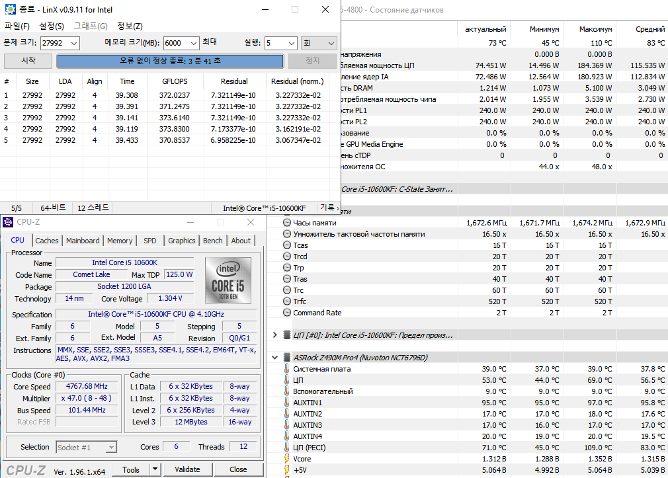Click chip icon of ASRock Z490M Pro4 group
The image size is (668, 478).
point(287,358)
